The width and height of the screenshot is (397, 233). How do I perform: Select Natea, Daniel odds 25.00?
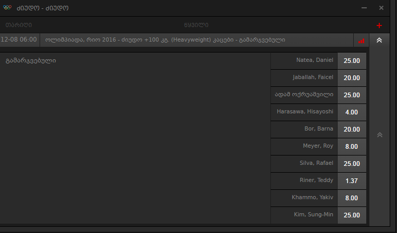point(352,61)
